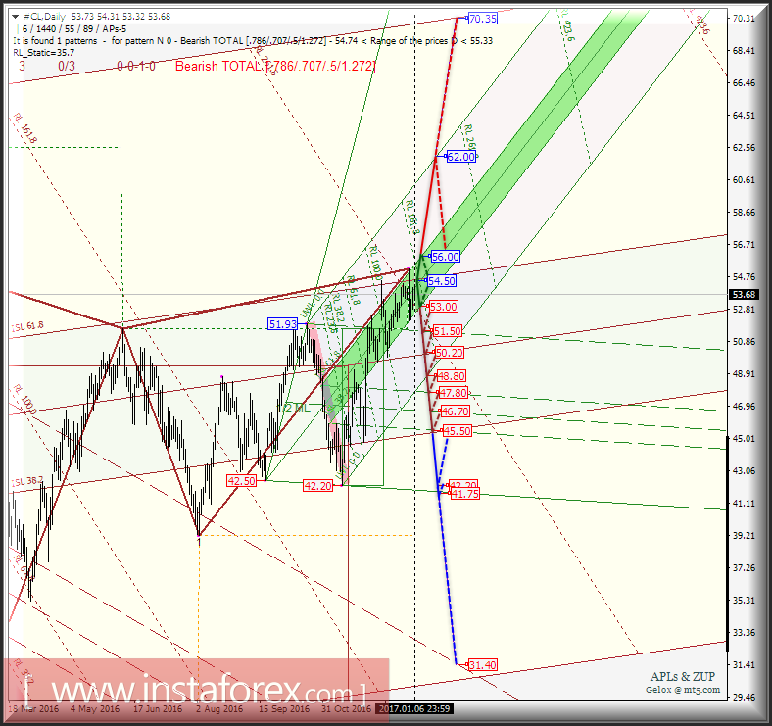
Task: Click the 4 May 2016 date on the time axis
Action: click(x=95, y=708)
